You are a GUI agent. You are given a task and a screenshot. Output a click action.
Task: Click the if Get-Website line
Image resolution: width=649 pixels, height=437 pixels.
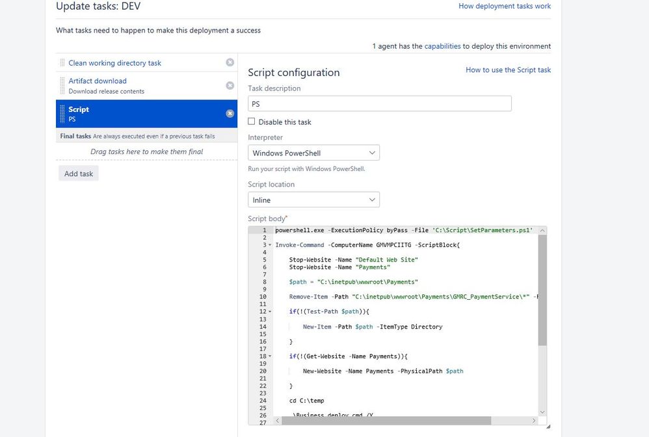[x=348, y=356]
